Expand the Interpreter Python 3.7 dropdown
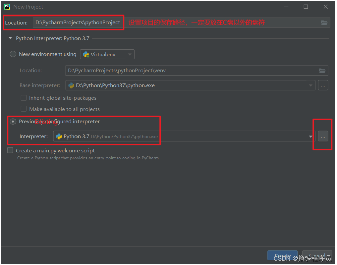Viewport: 337px width, 265px height. pos(311,137)
